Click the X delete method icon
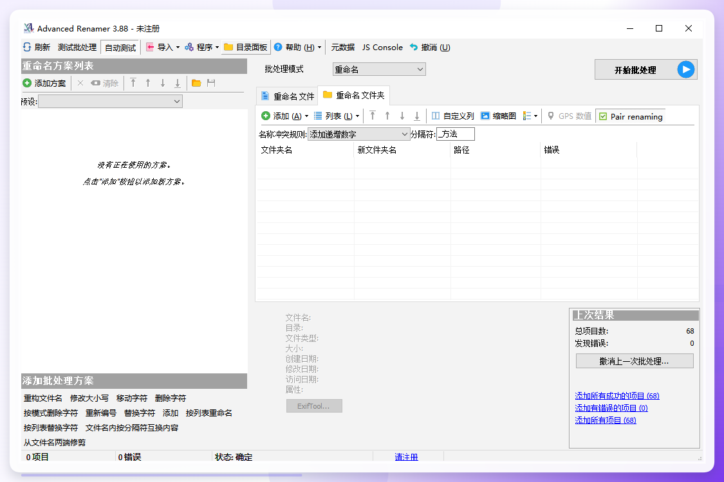The image size is (724, 482). point(80,83)
